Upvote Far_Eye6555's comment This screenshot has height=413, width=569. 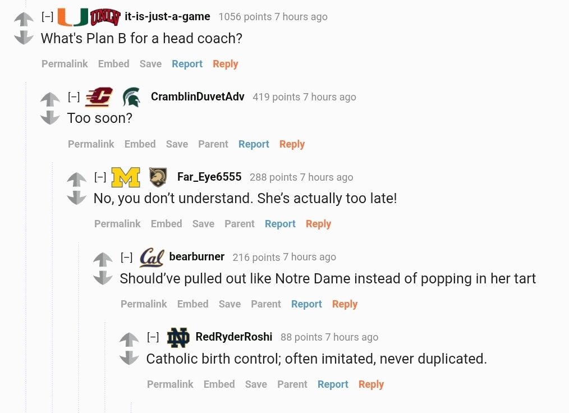click(x=76, y=181)
